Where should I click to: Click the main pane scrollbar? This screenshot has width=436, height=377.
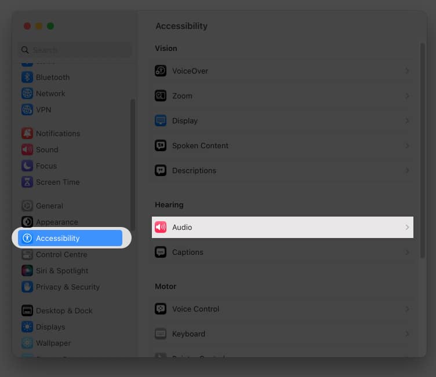tap(422, 150)
